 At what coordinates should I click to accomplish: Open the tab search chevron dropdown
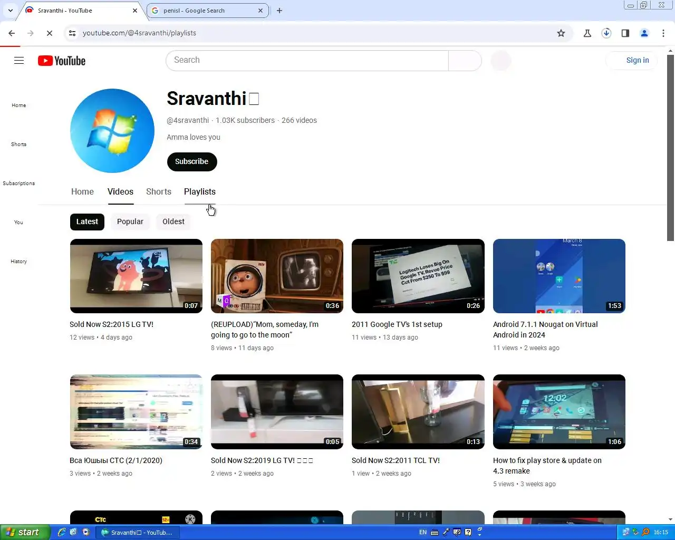click(11, 11)
